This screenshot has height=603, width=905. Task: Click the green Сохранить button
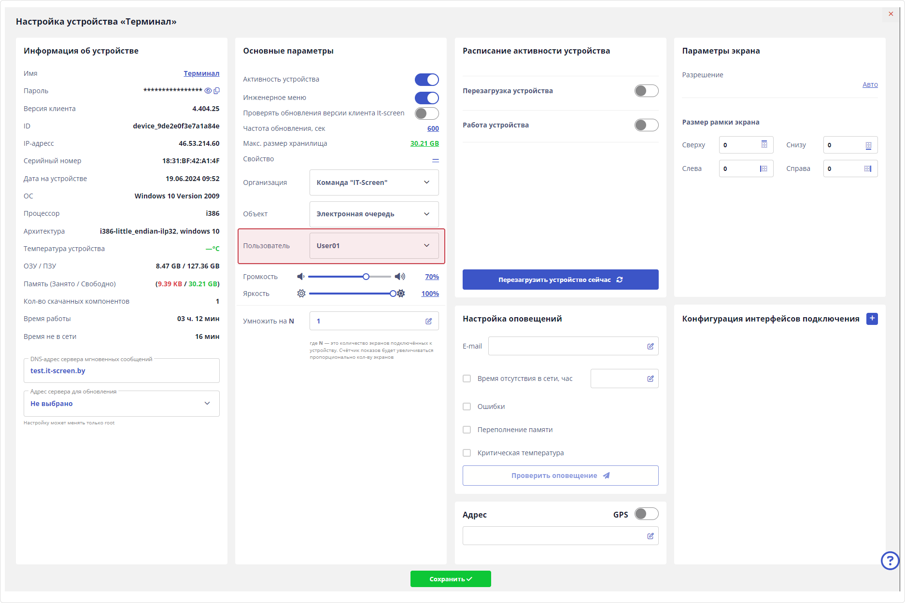click(451, 579)
